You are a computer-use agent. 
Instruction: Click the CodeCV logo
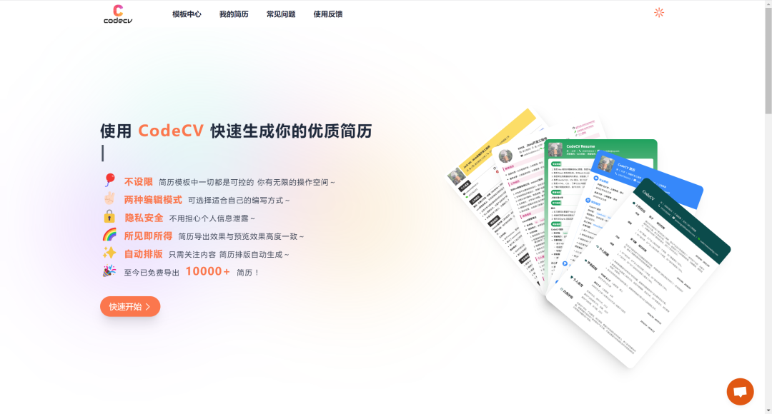pyautogui.click(x=118, y=14)
